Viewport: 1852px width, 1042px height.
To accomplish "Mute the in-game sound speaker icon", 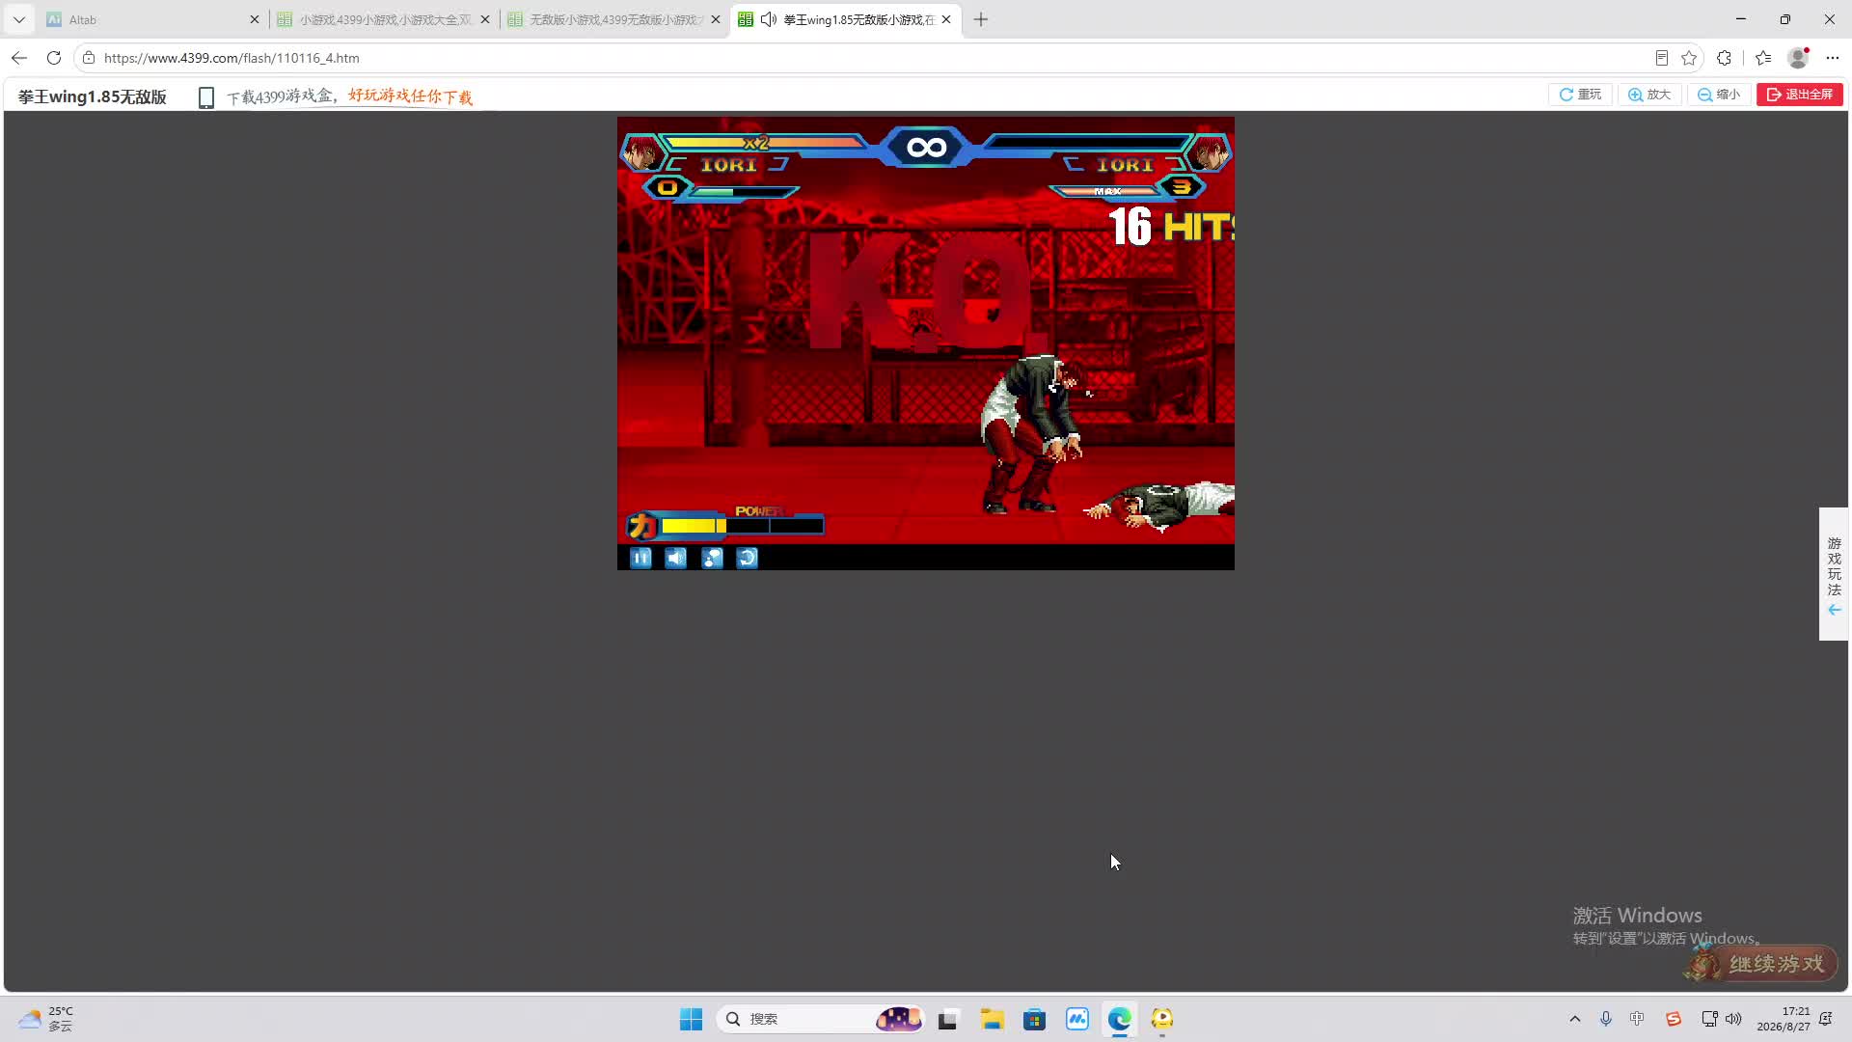I will [x=676, y=558].
